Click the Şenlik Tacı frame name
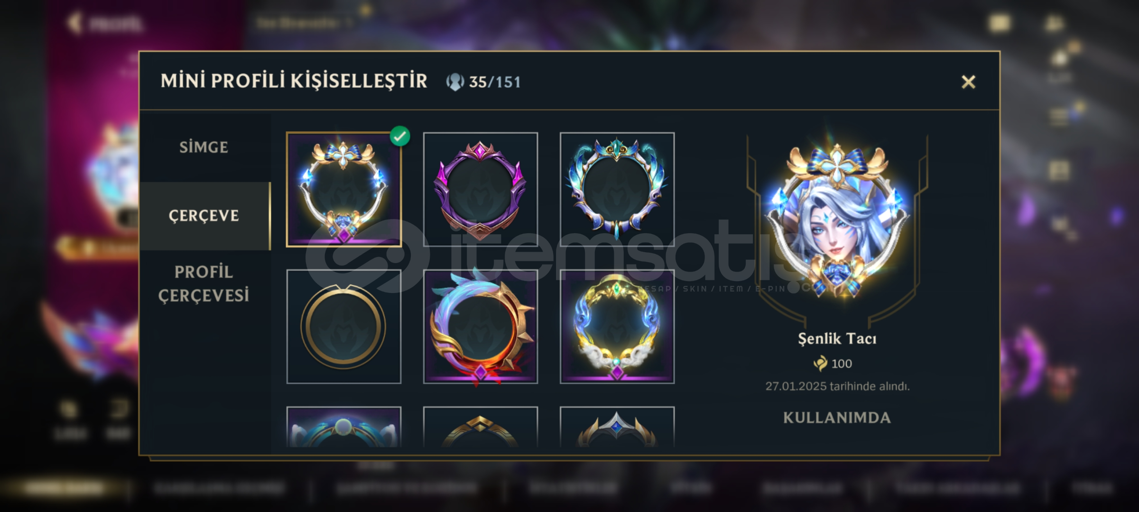 (837, 339)
